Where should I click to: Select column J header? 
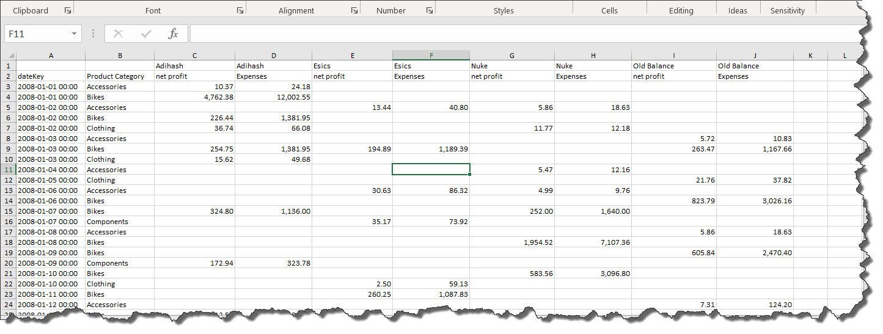755,56
